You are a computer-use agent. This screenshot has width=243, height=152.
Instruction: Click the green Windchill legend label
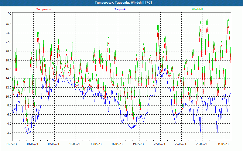pyautogui.click(x=197, y=9)
